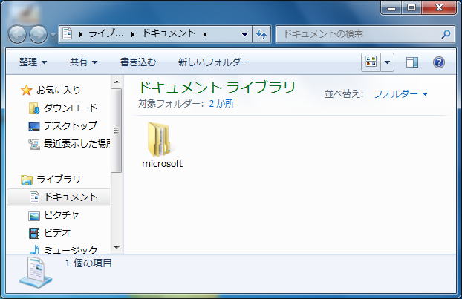462x299 pixels.
Task: Open ミュージック library
Action: click(71, 250)
